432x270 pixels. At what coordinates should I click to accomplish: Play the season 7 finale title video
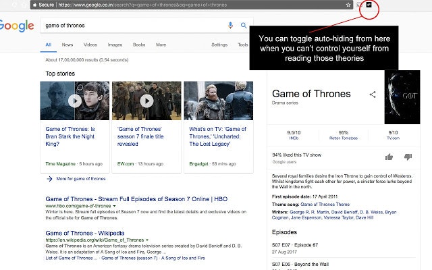tap(146, 101)
